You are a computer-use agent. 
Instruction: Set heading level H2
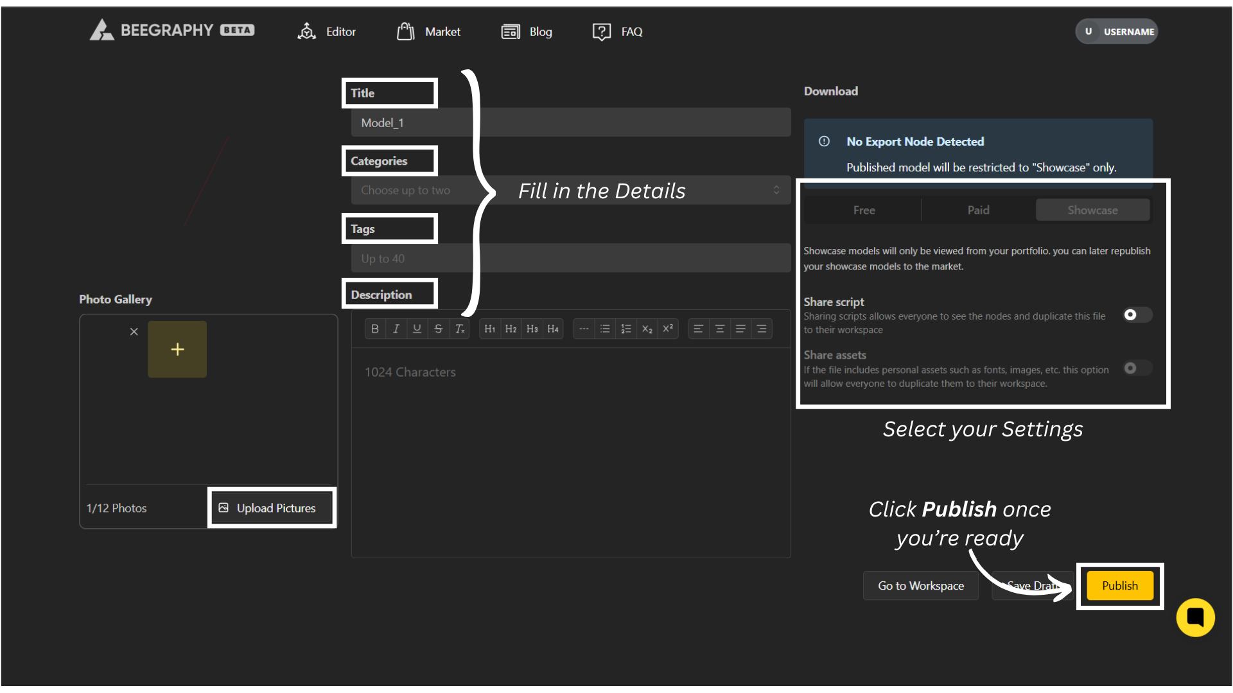coord(511,329)
